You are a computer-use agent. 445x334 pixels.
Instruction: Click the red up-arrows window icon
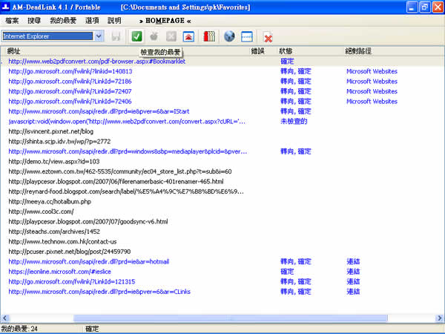pyautogui.click(x=188, y=36)
